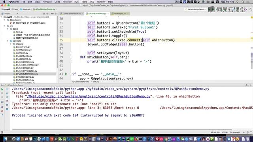Pin the Run tab with pin icon
The image size is (253, 142).
click(2, 107)
